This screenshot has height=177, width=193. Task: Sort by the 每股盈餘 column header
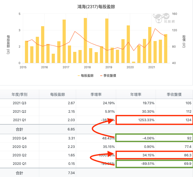[x=58, y=94]
